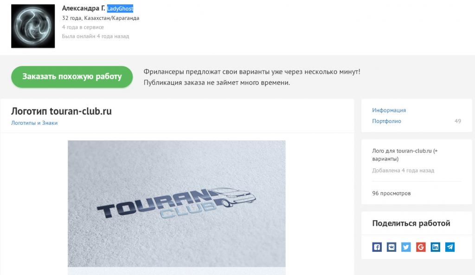The height and width of the screenshot is (275, 475).
Task: Open the Портфолио section link
Action: pos(386,121)
